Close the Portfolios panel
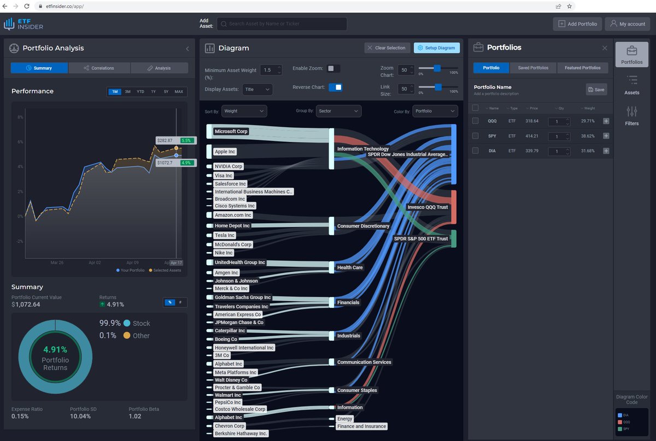This screenshot has height=441, width=656. [x=605, y=48]
